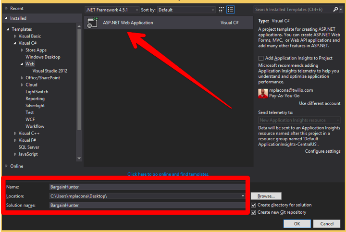This screenshot has width=346, height=232.
Task: Select Reporting templates
Action: (35, 98)
